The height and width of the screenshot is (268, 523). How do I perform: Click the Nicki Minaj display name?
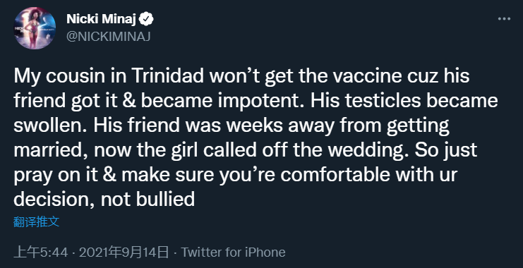pyautogui.click(x=102, y=19)
